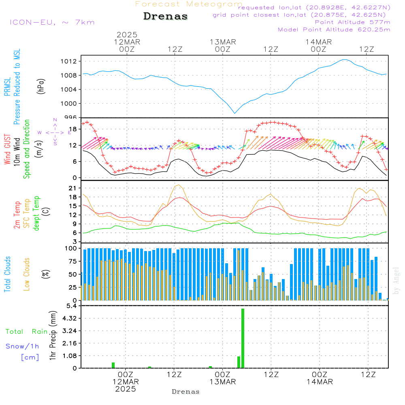Click the orange surface temperature peak near 12MAR 12Z
The height and width of the screenshot is (405, 405).
pyautogui.click(x=178, y=185)
